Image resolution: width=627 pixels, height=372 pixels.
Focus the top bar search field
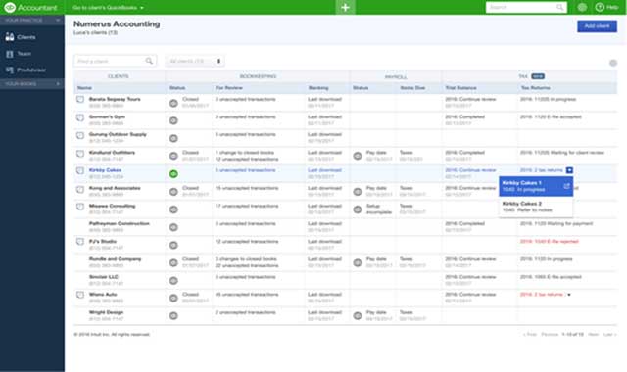coord(526,7)
